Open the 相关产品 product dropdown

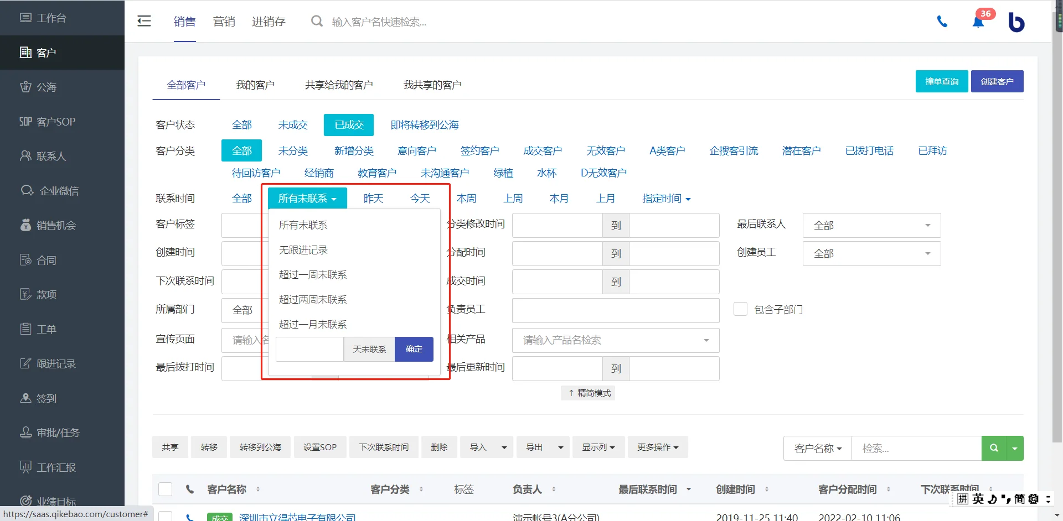coord(616,340)
